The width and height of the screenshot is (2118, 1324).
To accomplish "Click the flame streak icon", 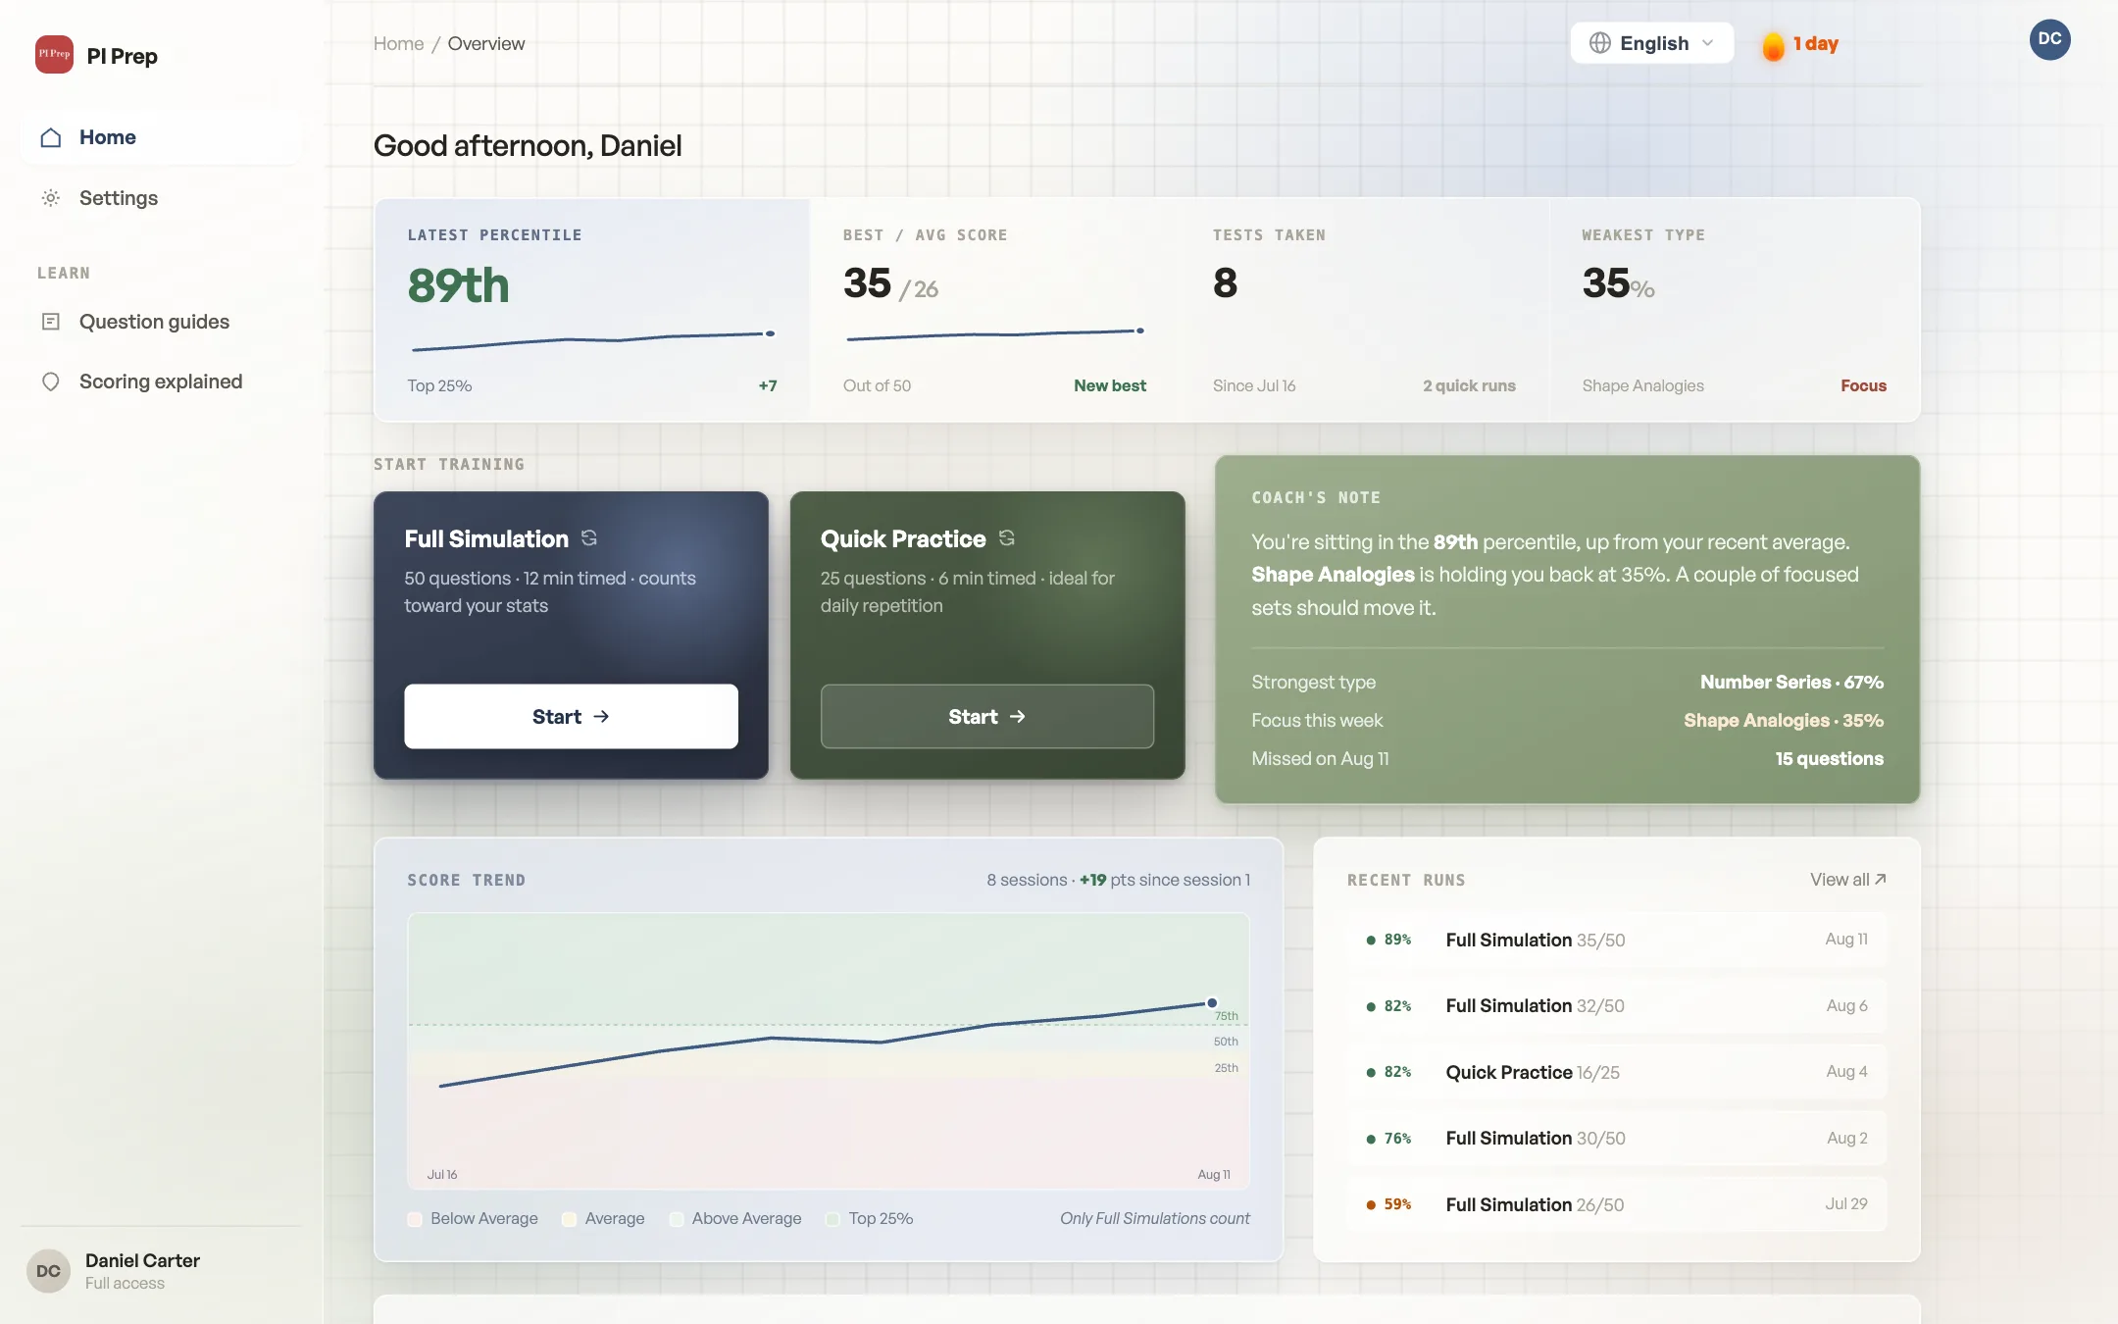I will click(x=1773, y=45).
